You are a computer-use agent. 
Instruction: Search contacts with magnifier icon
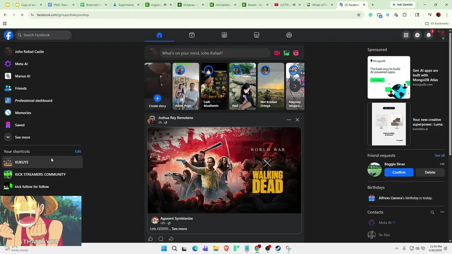point(432,212)
